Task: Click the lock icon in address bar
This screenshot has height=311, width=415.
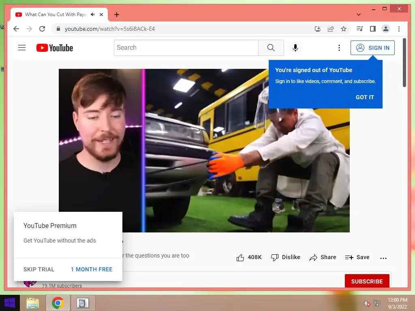Action: coord(58,29)
